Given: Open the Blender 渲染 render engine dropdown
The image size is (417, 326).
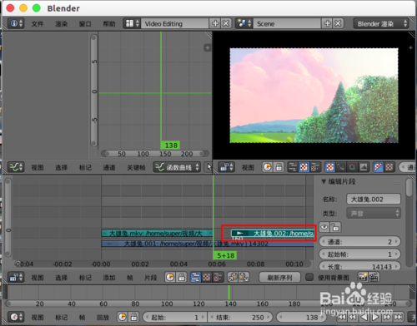Looking at the screenshot, I should coord(381,23).
